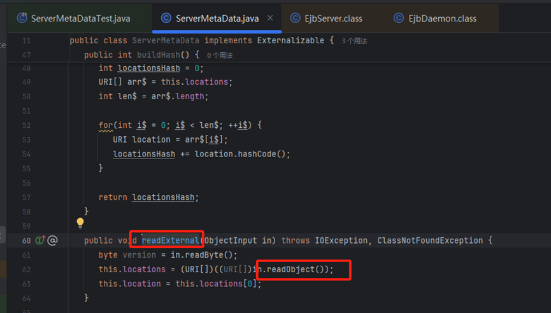Click the @ annotation gutter icon
Image resolution: width=551 pixels, height=313 pixels.
click(53, 240)
